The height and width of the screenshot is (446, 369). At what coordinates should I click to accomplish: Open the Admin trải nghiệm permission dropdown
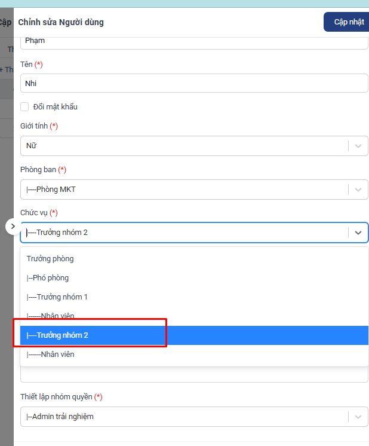coord(194,417)
